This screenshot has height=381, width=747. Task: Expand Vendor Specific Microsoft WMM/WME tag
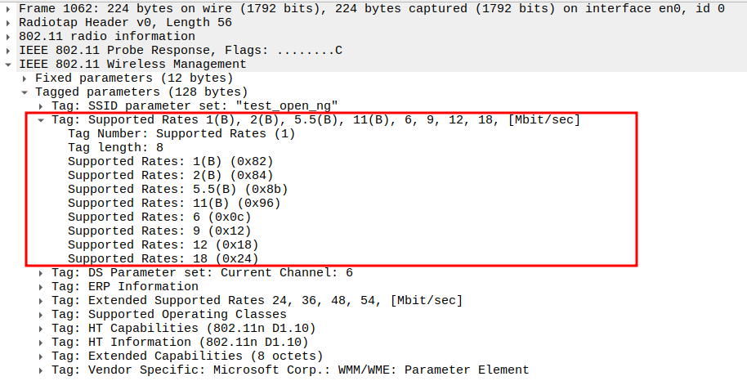pyautogui.click(x=42, y=370)
